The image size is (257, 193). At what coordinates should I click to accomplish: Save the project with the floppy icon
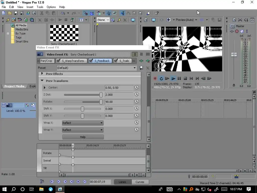(x=16, y=13)
